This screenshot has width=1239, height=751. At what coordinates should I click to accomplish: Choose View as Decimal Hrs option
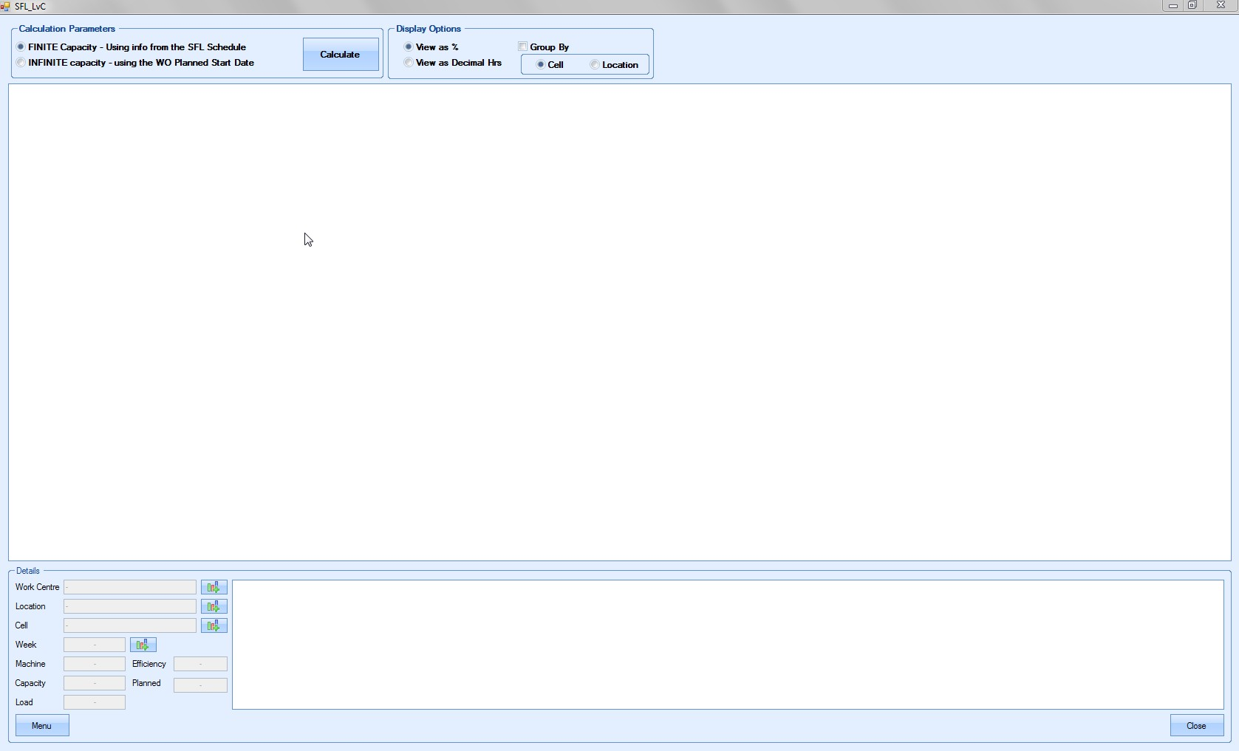coord(409,63)
